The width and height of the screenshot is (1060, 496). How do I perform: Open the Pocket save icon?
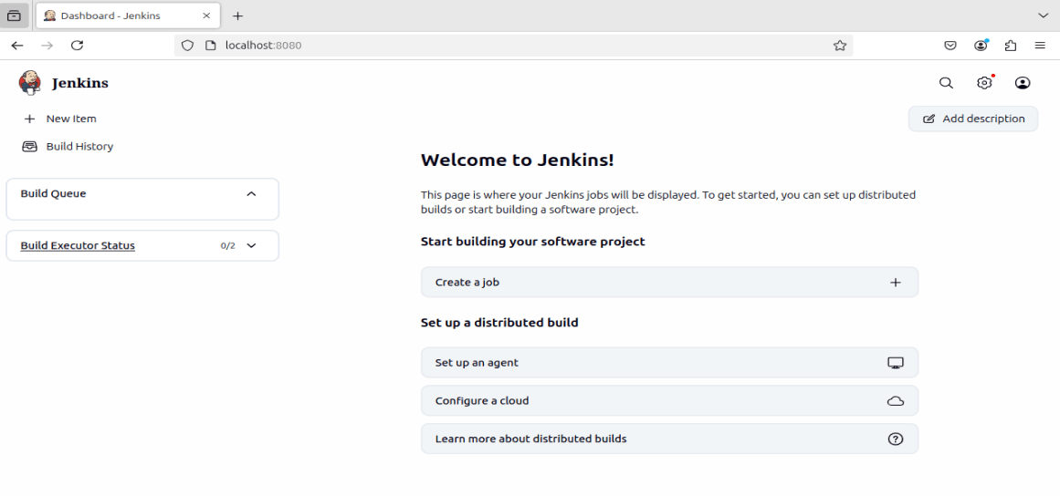tap(950, 46)
